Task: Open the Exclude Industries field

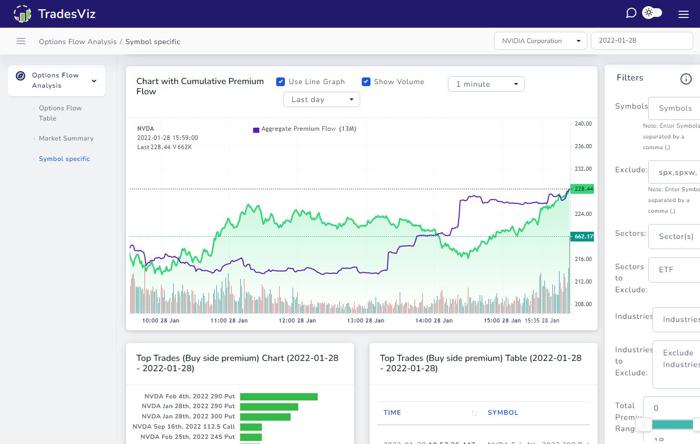Action: click(676, 365)
